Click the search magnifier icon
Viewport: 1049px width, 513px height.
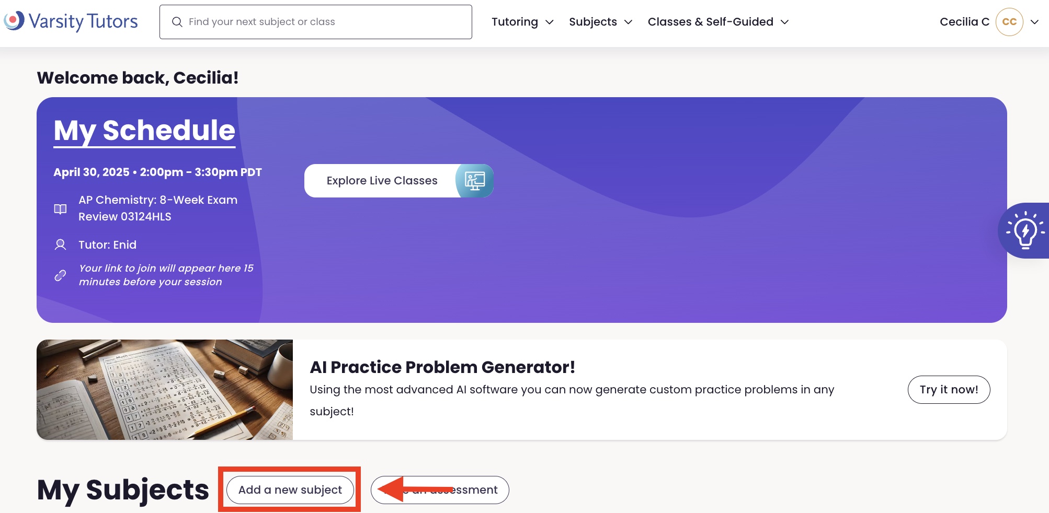177,22
